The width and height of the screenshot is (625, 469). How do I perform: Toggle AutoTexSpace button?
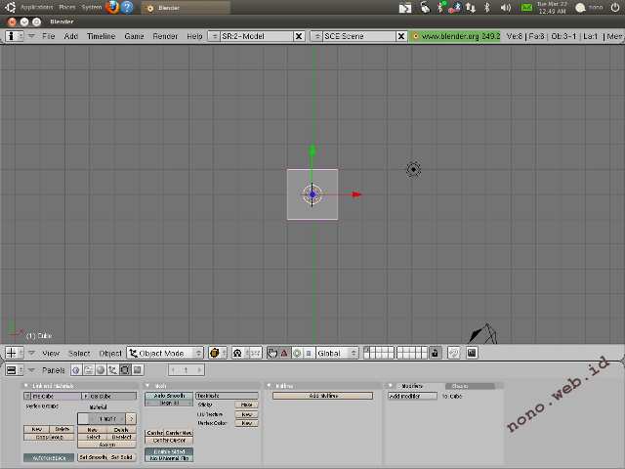(49, 458)
